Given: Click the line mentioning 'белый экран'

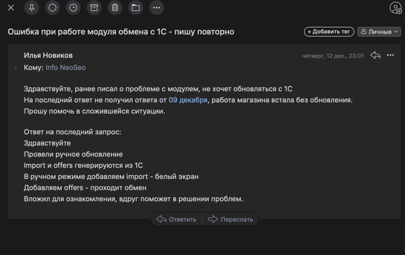Looking at the screenshot, I should pyautogui.click(x=111, y=176).
